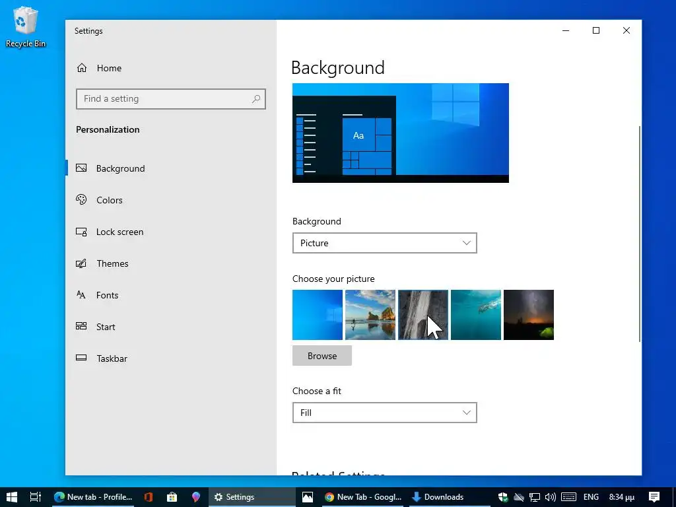Open Microsoft Store from the taskbar

172,497
